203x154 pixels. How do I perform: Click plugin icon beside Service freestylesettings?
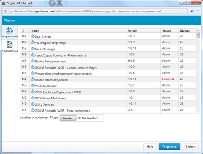click(x=33, y=61)
